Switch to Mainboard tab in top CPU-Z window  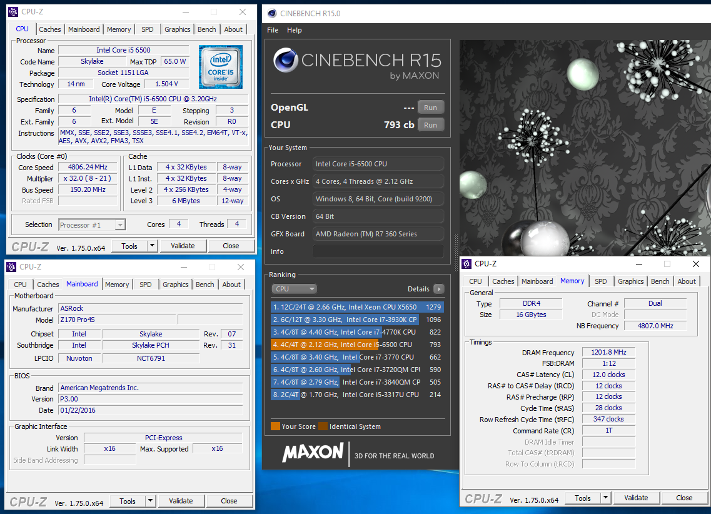[x=84, y=29]
